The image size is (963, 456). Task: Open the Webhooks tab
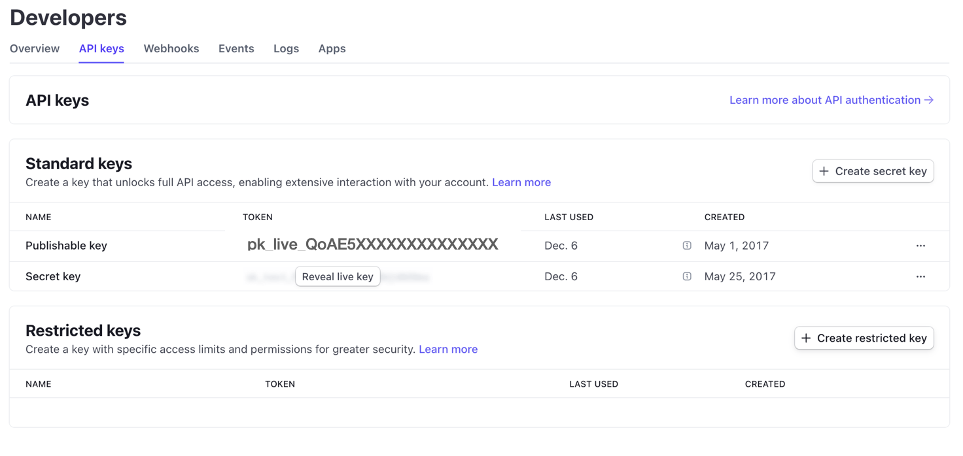[x=171, y=49]
